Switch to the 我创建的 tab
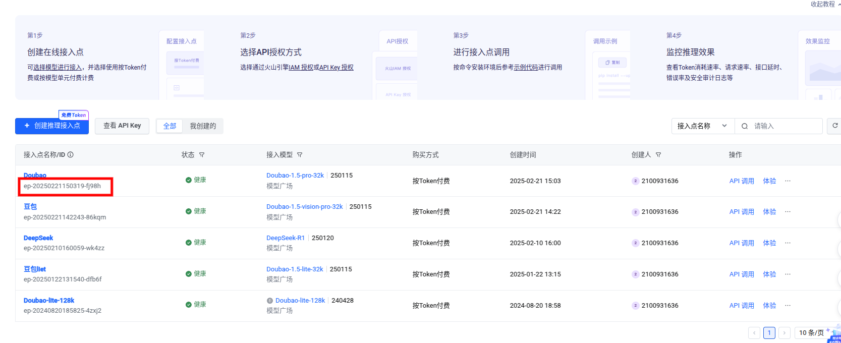 point(203,126)
